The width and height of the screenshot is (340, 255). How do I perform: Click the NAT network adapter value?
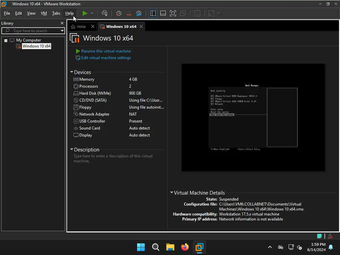coord(133,114)
